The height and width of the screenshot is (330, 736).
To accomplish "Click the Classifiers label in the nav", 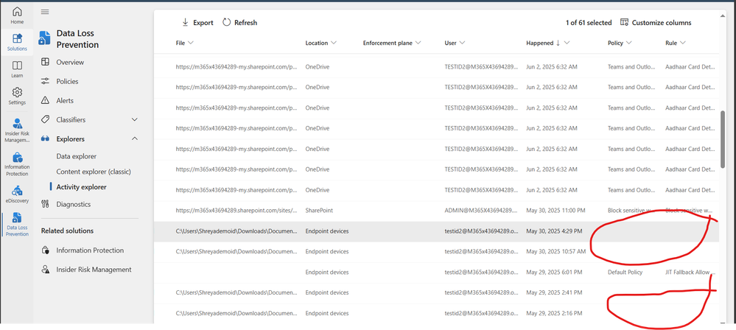I will [x=71, y=120].
